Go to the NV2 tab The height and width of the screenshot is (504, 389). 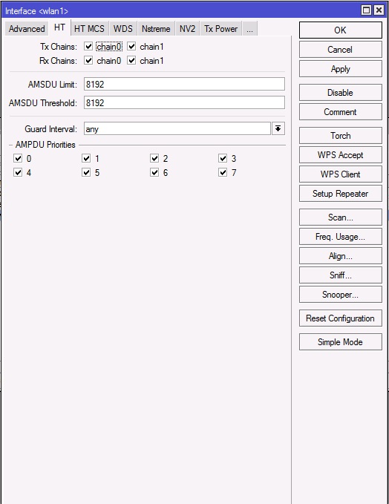[x=187, y=29]
